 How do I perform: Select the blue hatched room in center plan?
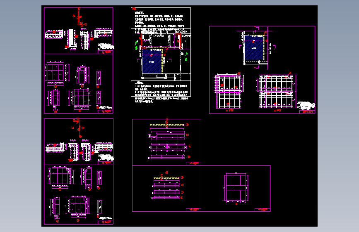(x=152, y=61)
